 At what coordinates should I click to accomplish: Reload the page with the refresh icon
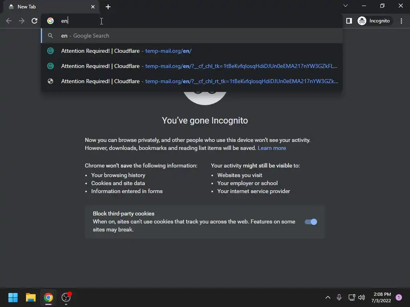(34, 21)
